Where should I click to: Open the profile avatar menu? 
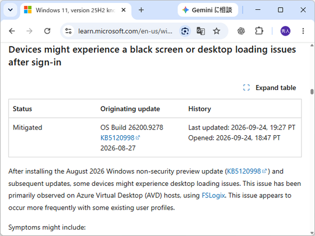285,31
